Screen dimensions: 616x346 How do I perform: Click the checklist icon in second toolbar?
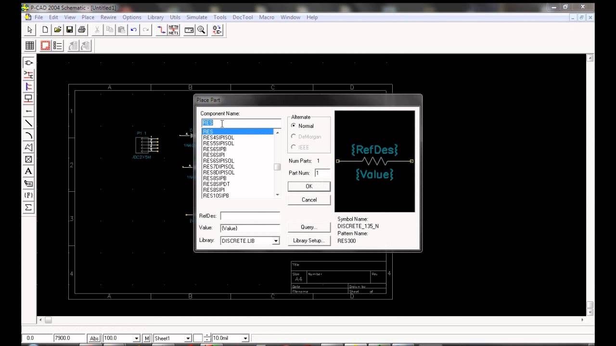click(x=57, y=46)
